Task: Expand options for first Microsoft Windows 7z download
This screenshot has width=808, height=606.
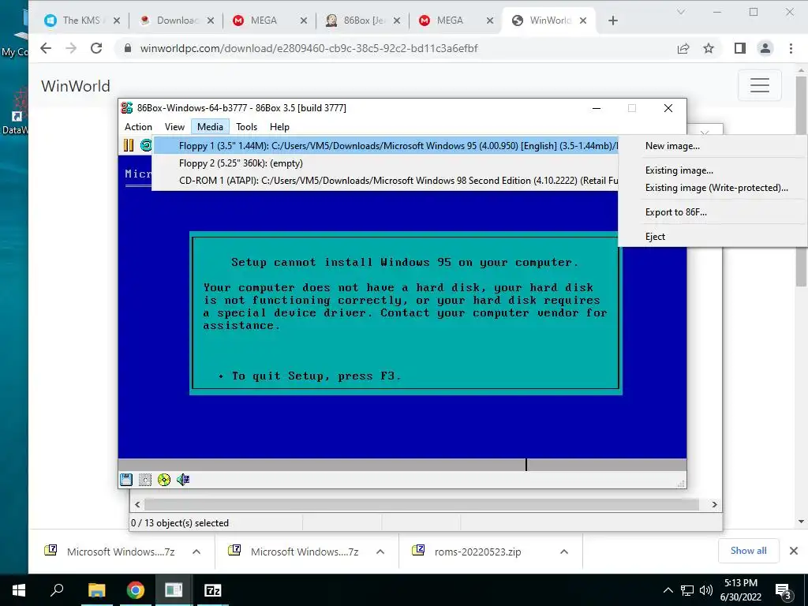Action: coord(196,552)
